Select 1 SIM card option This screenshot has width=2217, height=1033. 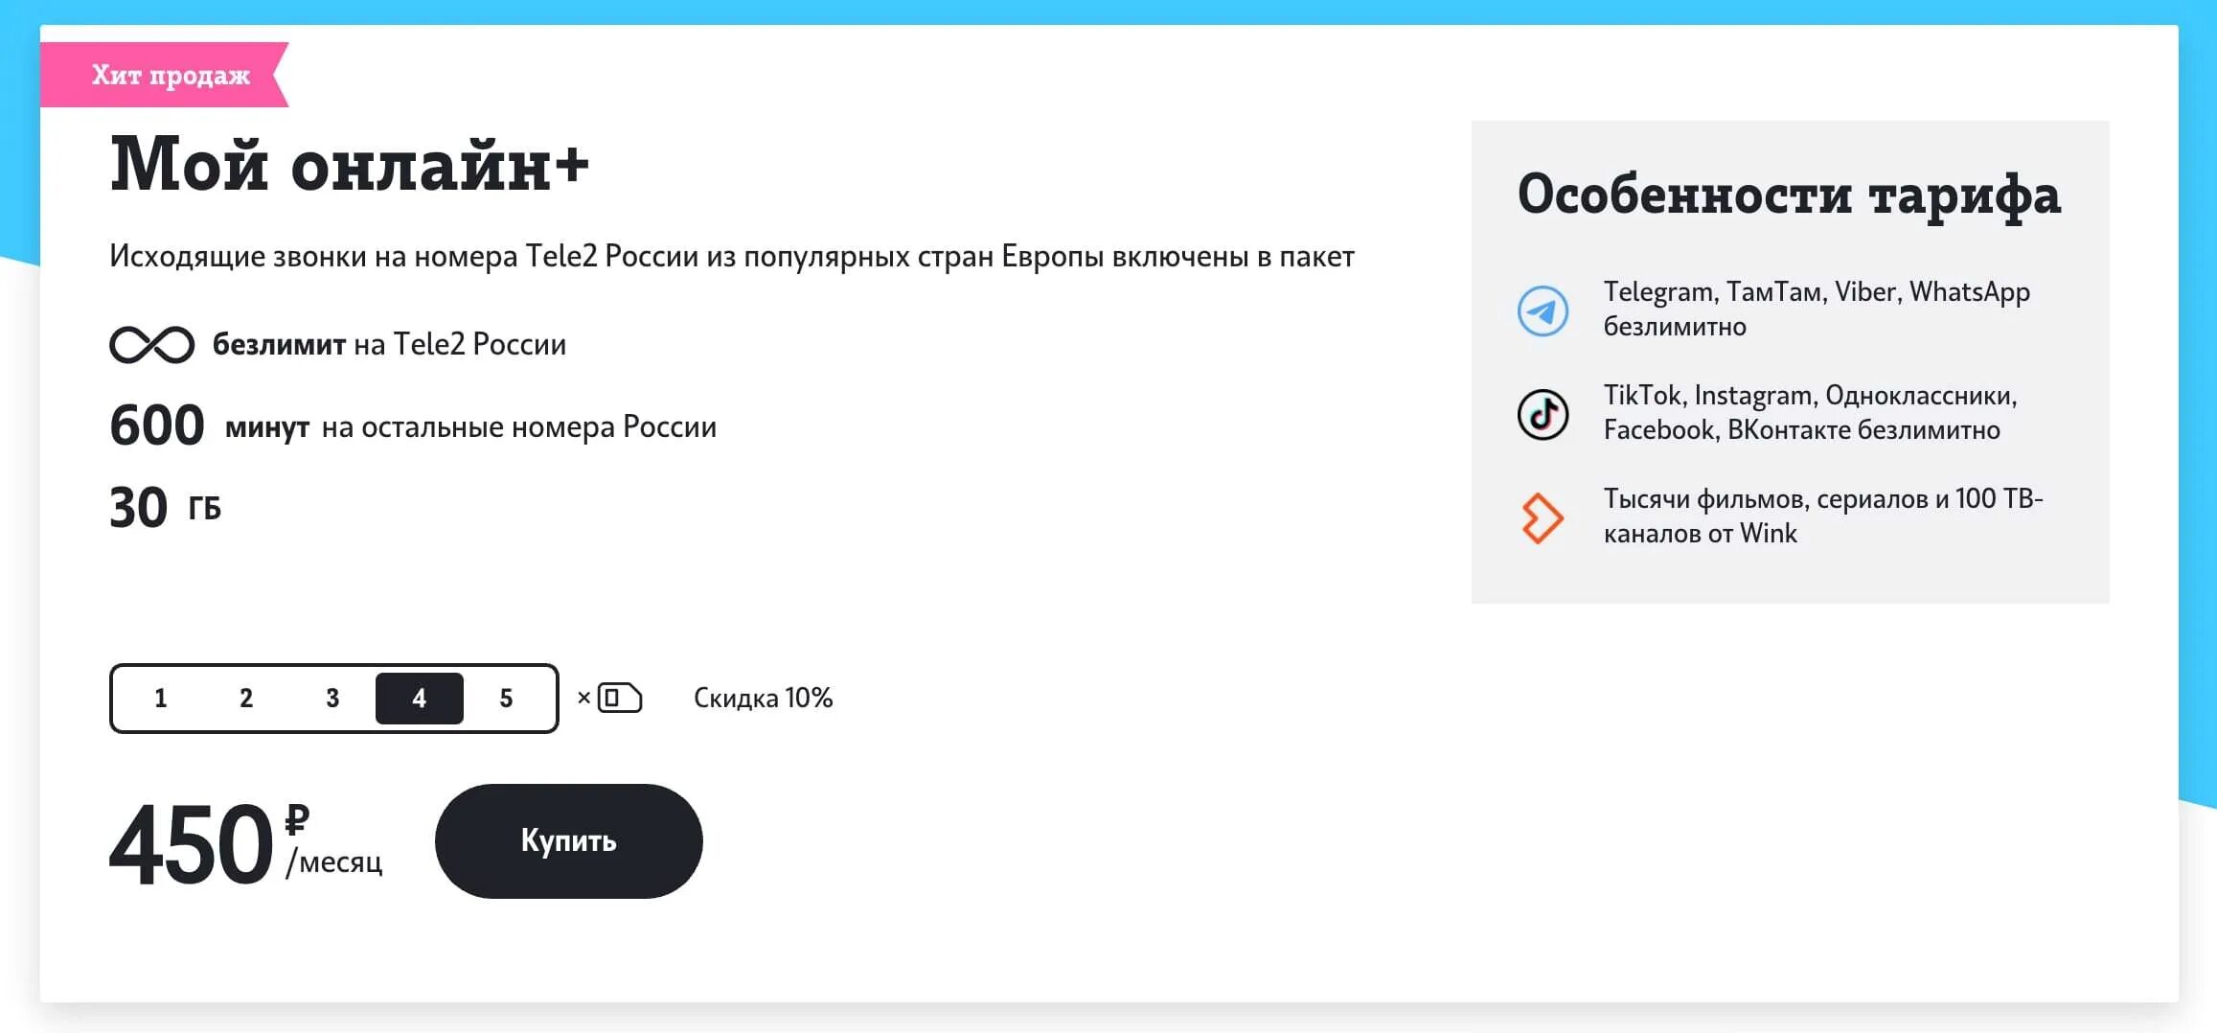[x=161, y=699]
